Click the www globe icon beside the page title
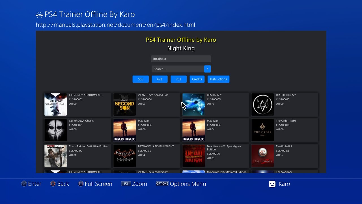362x204 pixels. [40, 15]
